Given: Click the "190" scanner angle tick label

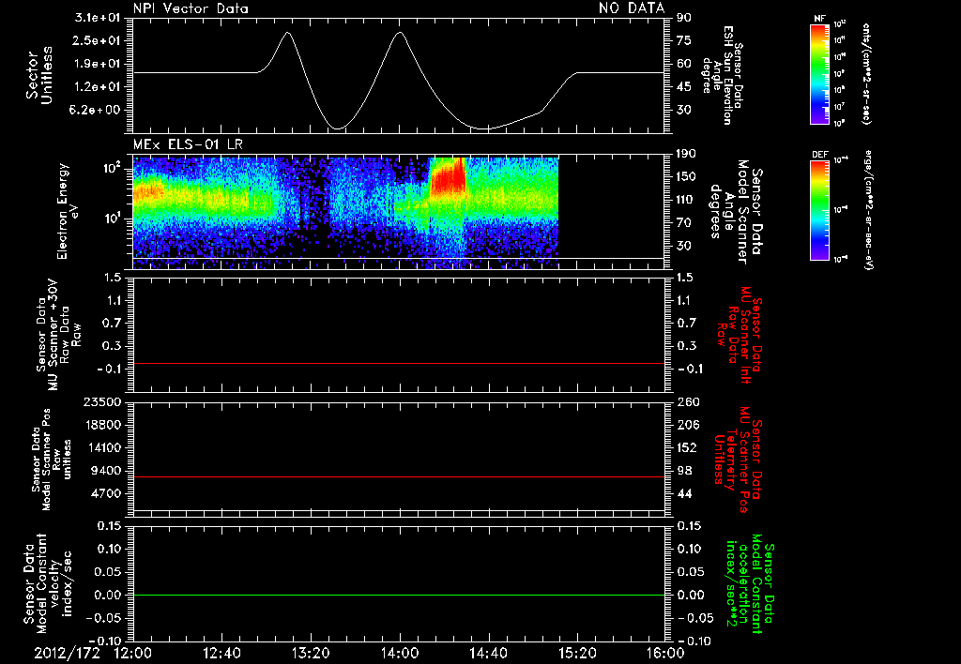Looking at the screenshot, I should click(687, 154).
